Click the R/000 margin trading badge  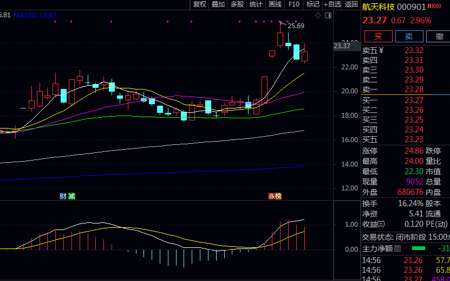(434, 7)
